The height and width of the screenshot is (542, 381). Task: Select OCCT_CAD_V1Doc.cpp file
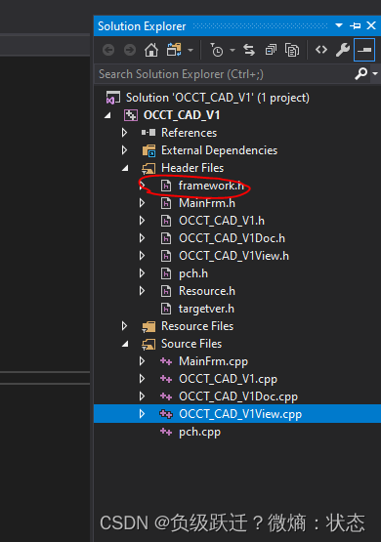pos(238,396)
